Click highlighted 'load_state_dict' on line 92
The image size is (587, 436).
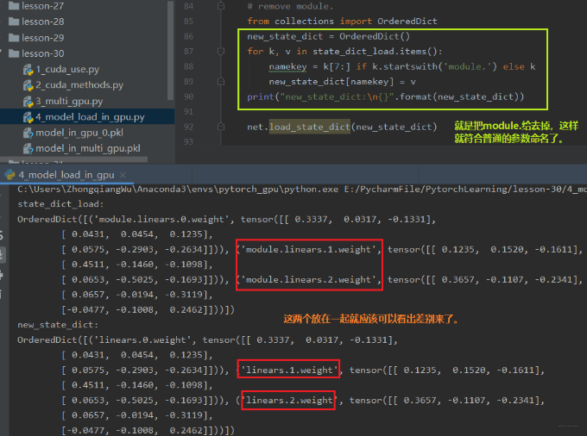(x=310, y=127)
